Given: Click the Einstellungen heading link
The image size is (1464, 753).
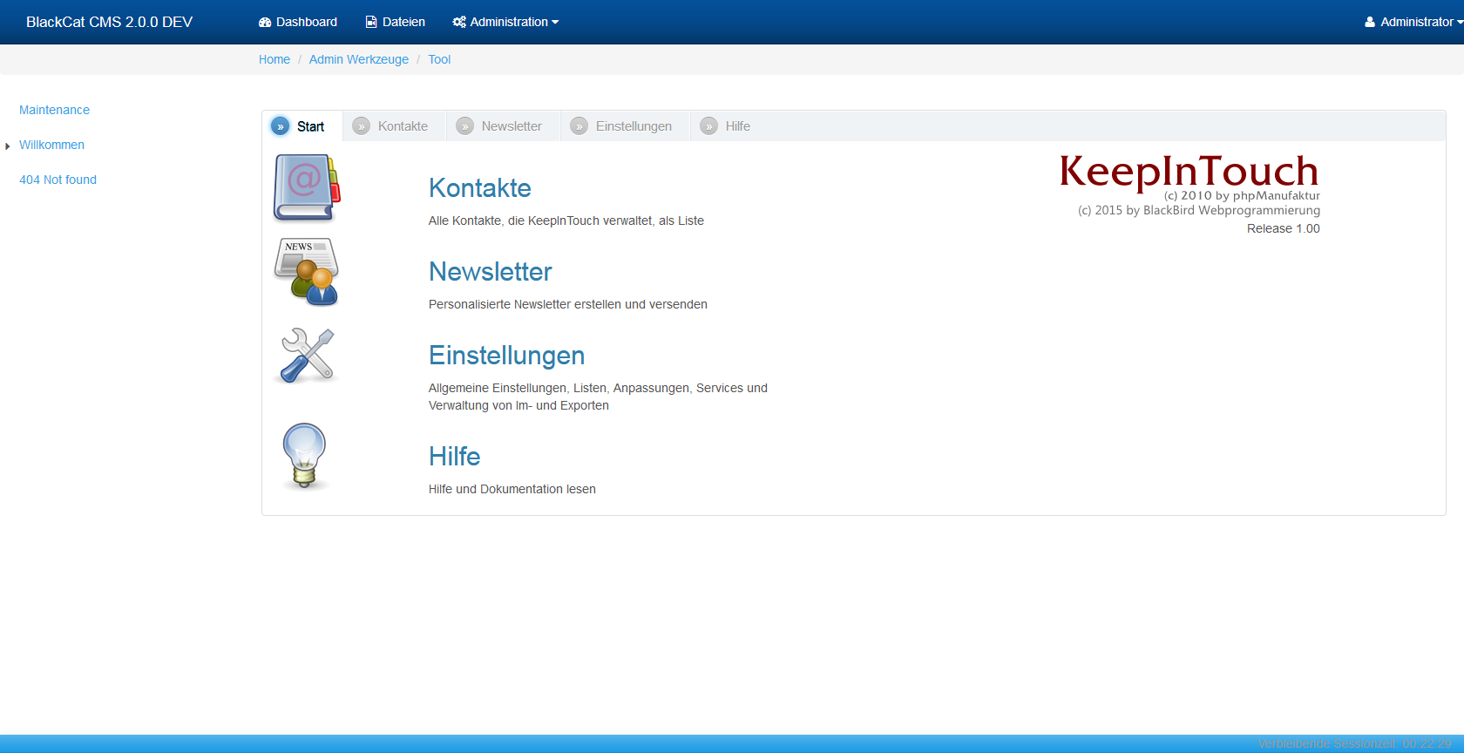Looking at the screenshot, I should pyautogui.click(x=506, y=356).
